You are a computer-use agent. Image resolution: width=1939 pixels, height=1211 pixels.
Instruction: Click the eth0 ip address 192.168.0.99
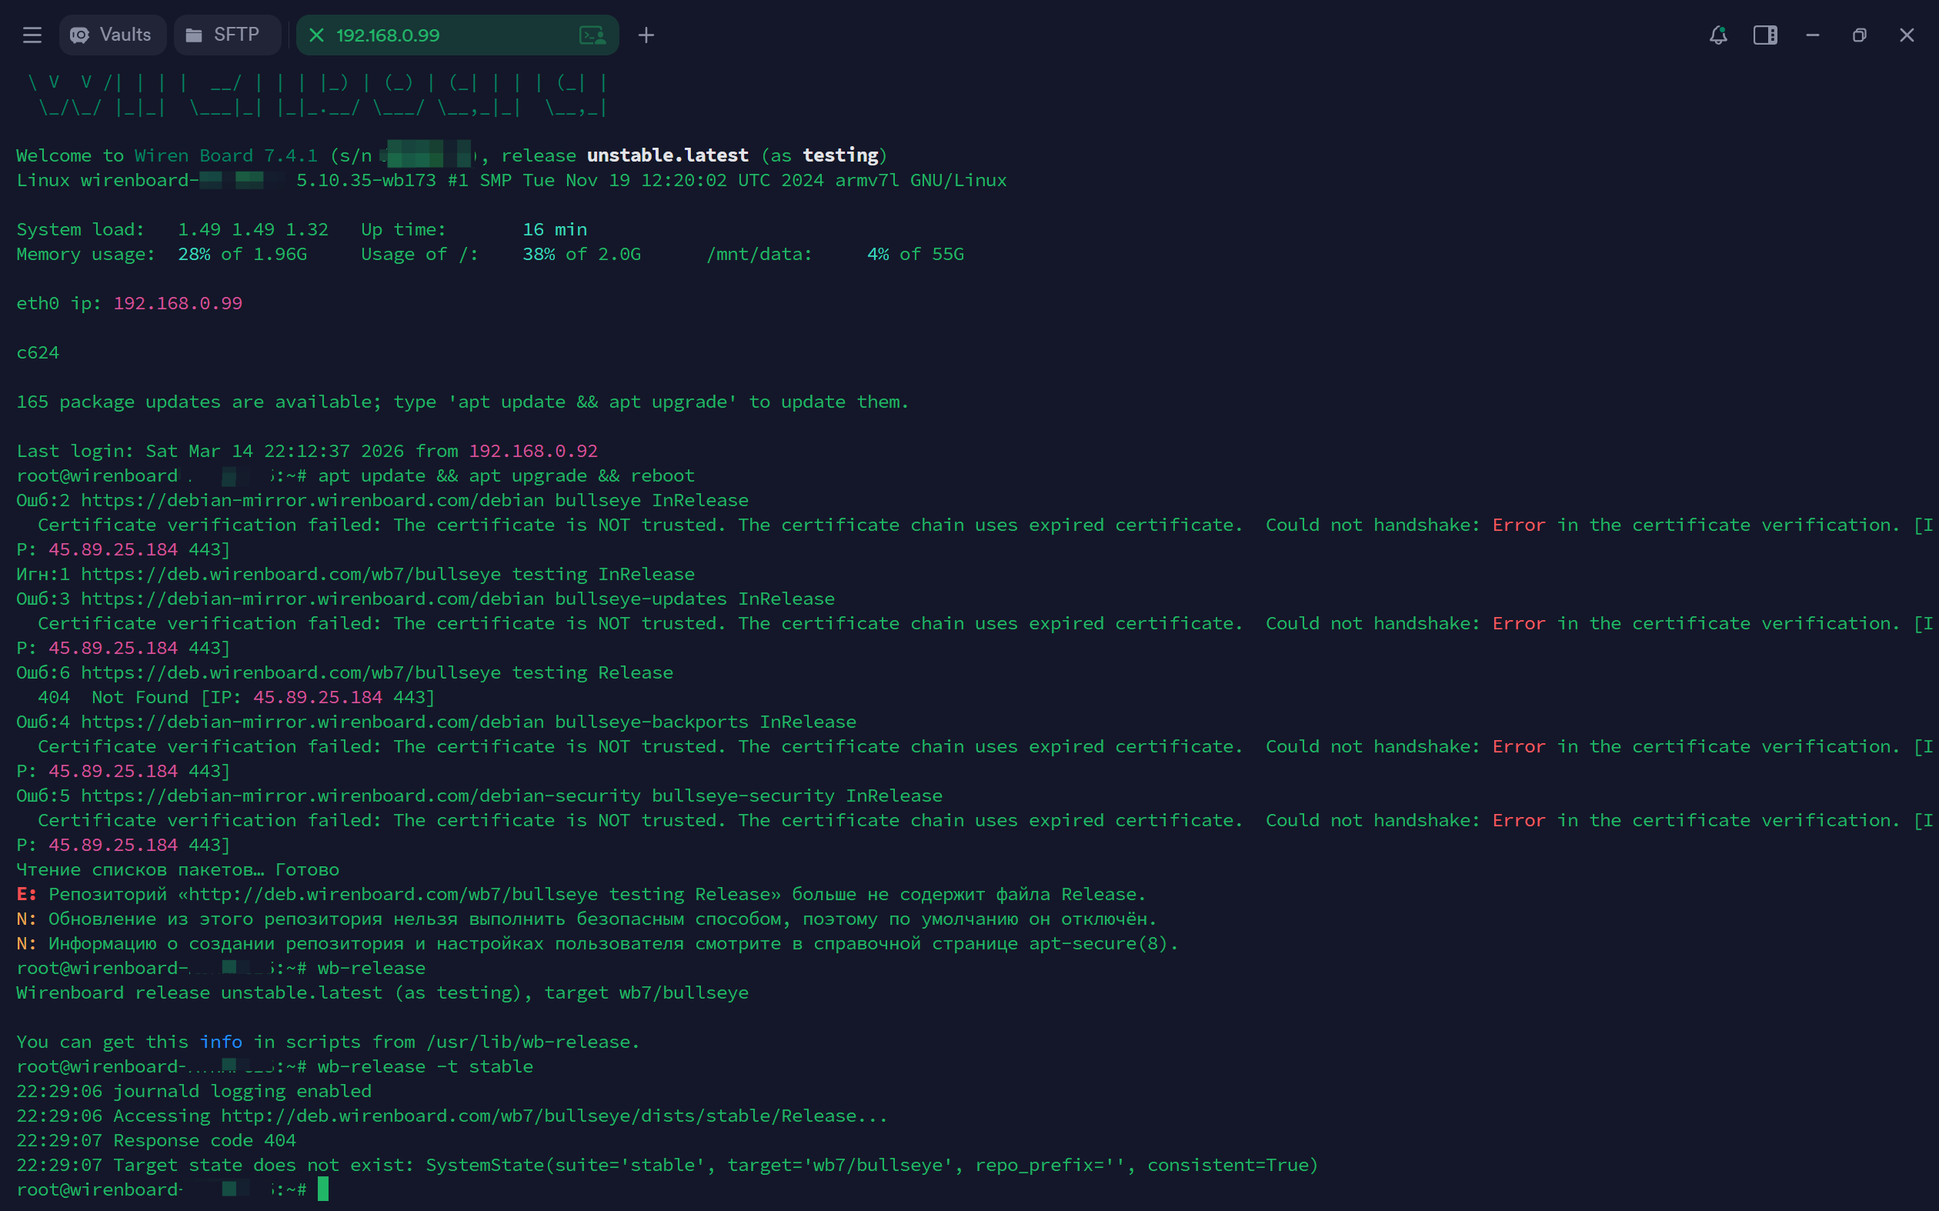click(x=178, y=304)
